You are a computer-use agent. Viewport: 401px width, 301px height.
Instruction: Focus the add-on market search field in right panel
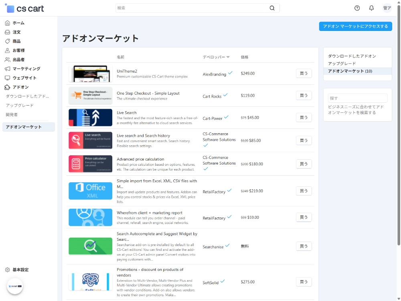coord(357,98)
